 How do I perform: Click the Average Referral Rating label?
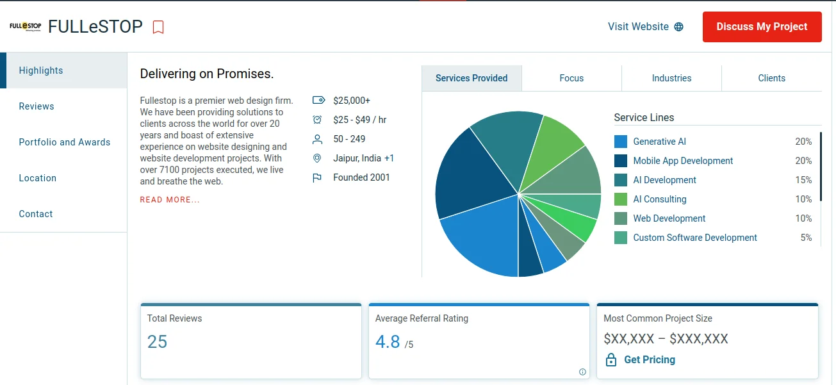click(422, 318)
